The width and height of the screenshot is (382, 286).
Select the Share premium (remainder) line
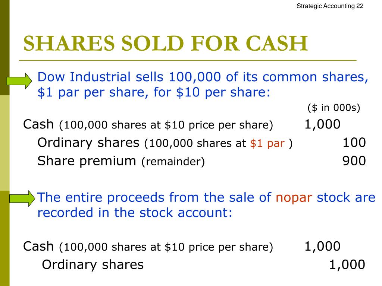pos(121,161)
